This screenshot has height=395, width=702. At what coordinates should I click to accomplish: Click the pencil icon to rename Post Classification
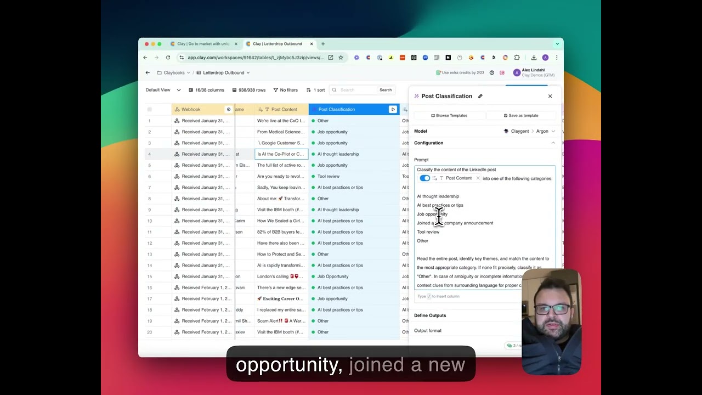click(x=480, y=96)
